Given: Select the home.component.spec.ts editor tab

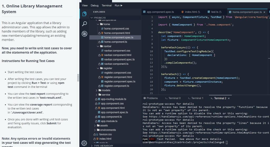Looking at the screenshot, I should [247, 12].
